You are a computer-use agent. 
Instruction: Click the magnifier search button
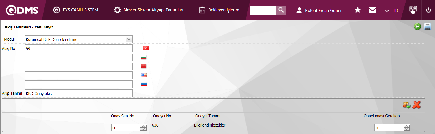[281, 10]
